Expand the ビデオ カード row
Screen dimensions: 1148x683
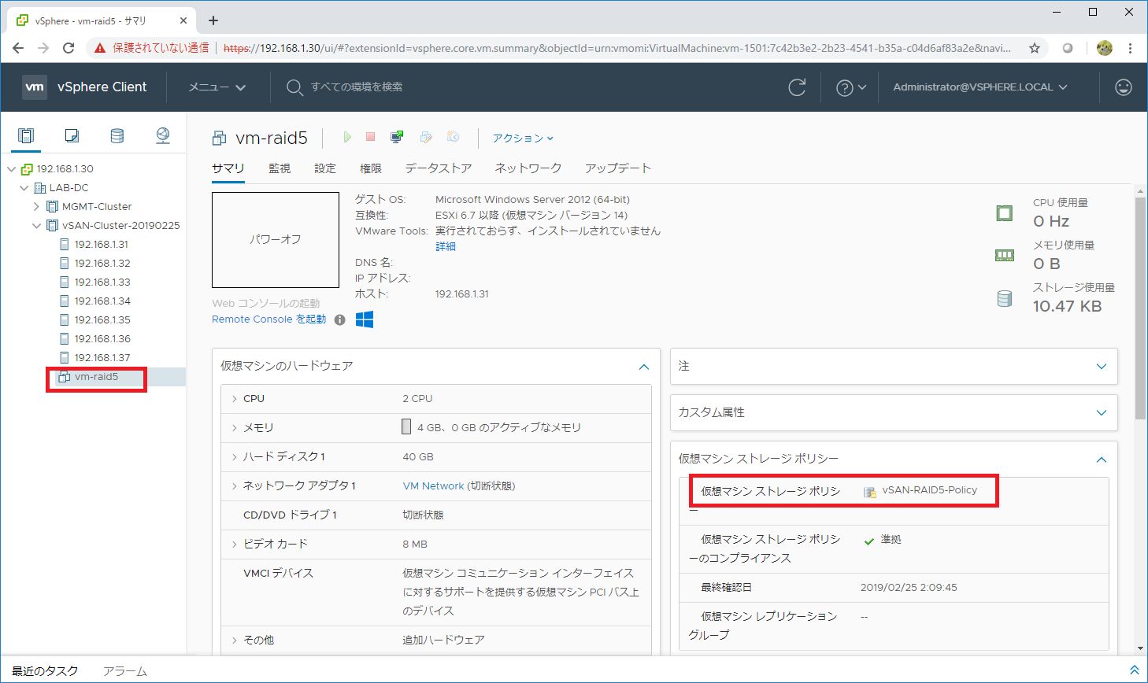pos(235,545)
